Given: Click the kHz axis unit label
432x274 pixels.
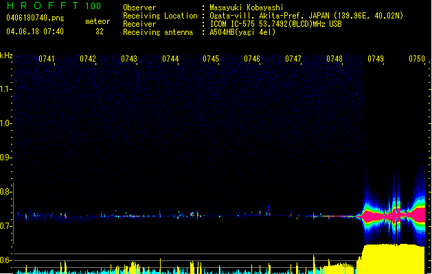Looking at the screenshot, I should (6, 55).
